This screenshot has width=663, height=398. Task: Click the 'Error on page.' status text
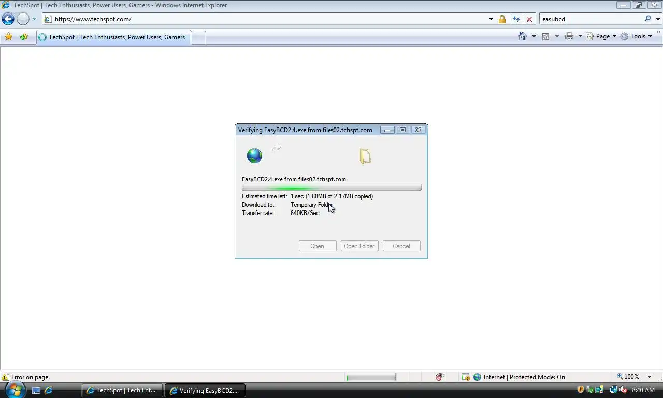click(x=31, y=377)
